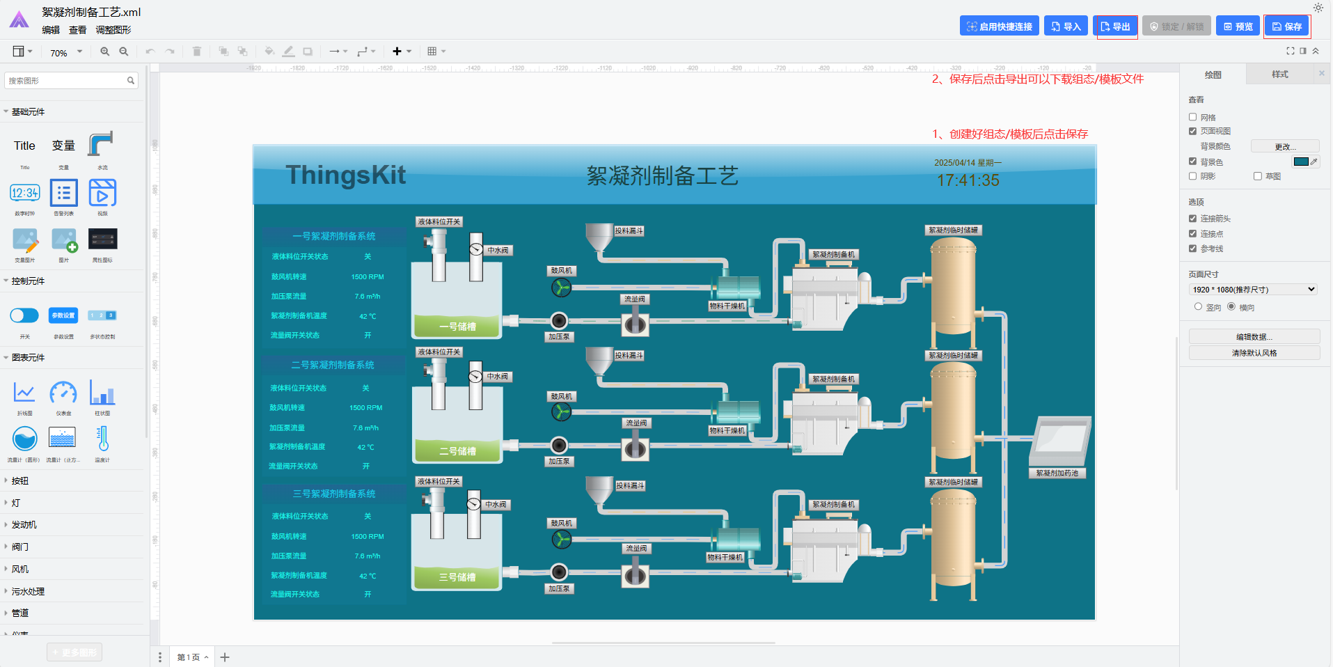Enable the 网格 grid checkbox
This screenshot has width=1333, height=667.
pyautogui.click(x=1192, y=117)
